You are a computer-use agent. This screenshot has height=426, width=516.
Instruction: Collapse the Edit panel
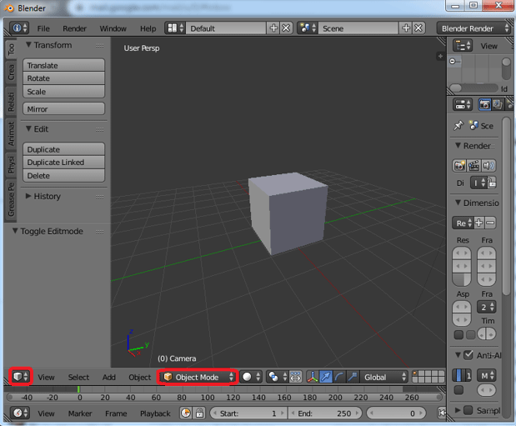click(x=29, y=128)
